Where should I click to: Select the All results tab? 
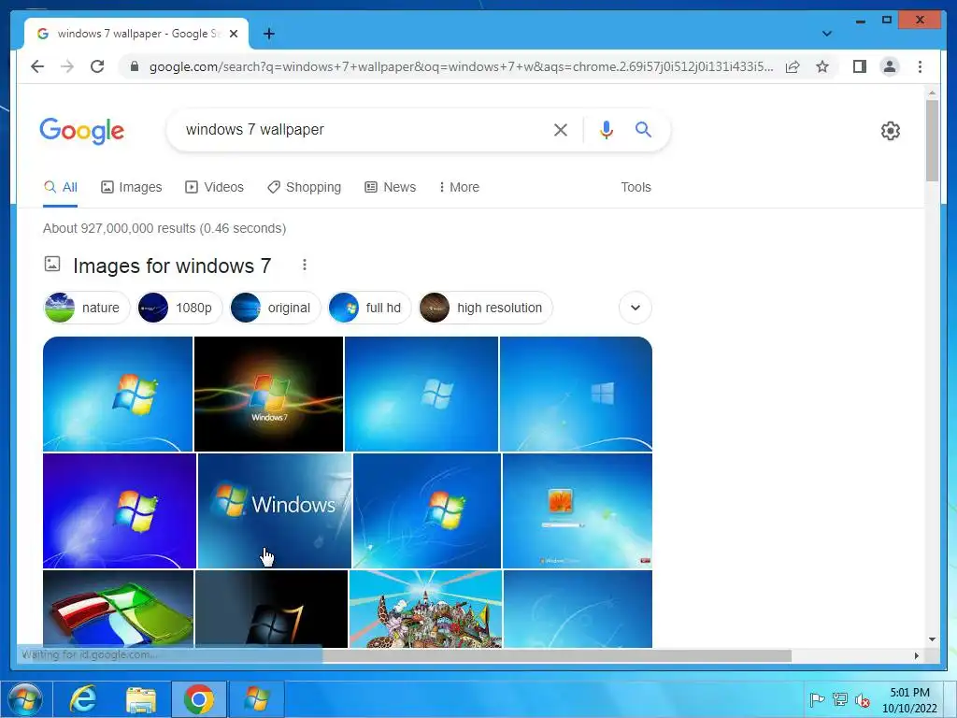tap(61, 187)
